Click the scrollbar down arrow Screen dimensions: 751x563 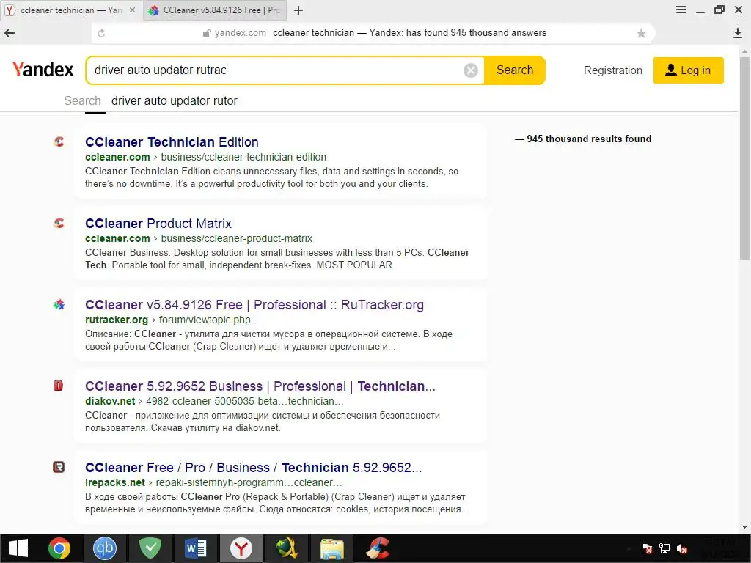click(745, 528)
